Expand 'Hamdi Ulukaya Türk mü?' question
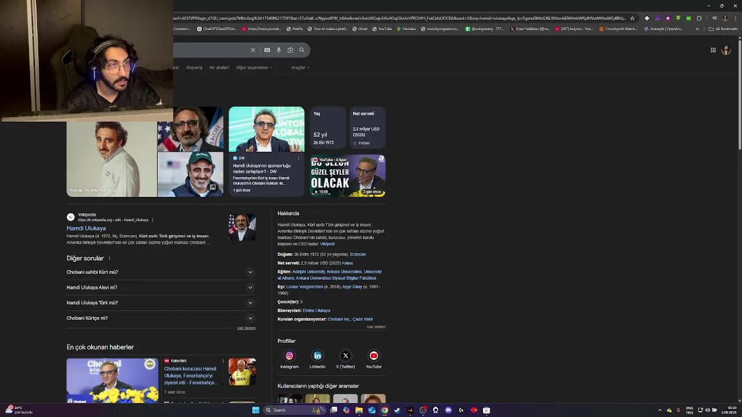Image resolution: width=742 pixels, height=417 pixels. (161, 302)
